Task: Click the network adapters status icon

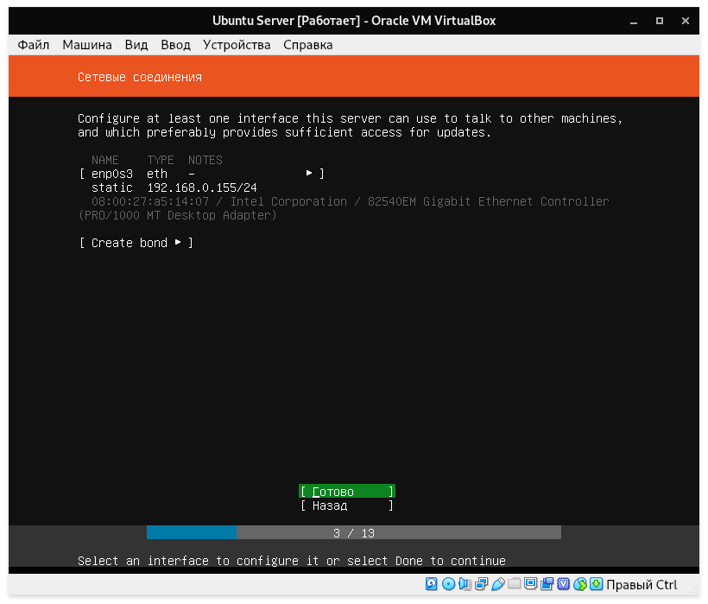Action: click(x=481, y=584)
